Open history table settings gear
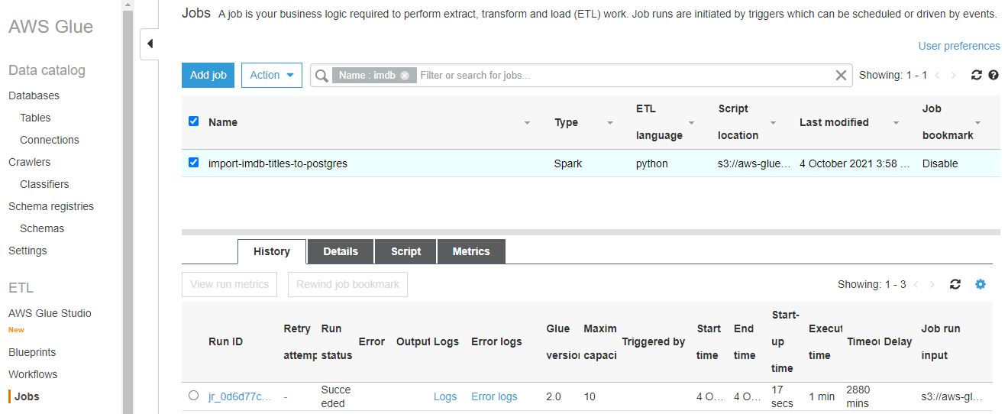This screenshot has width=1008, height=414. click(x=981, y=284)
